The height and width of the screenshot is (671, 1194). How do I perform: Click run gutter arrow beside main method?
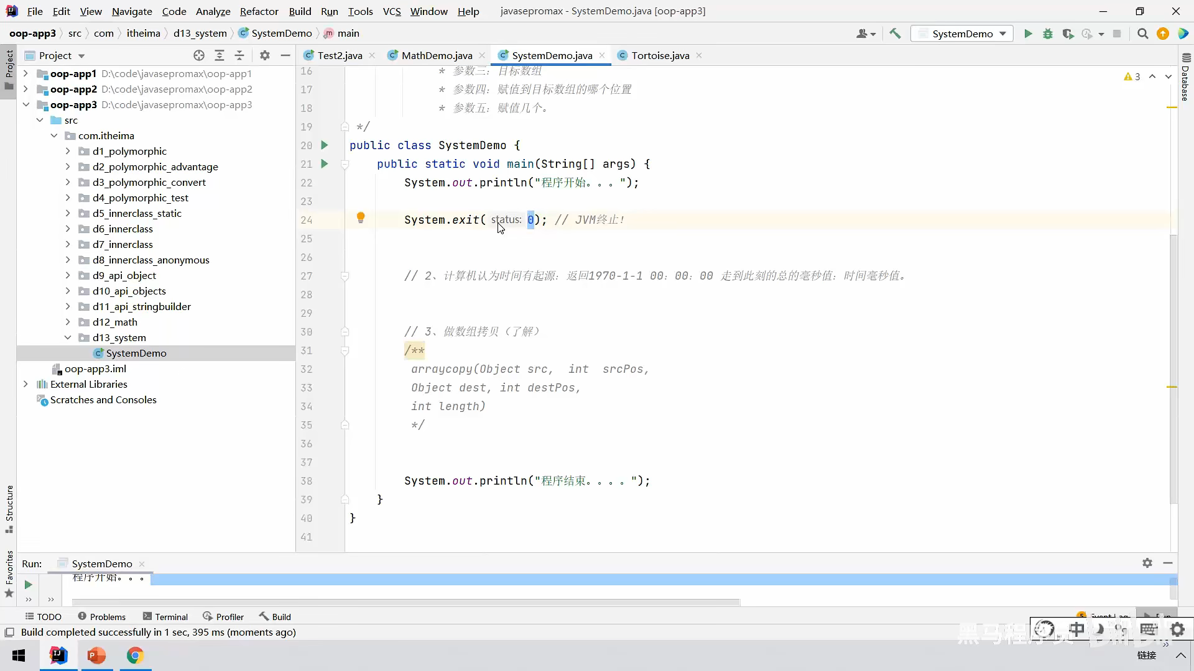click(324, 164)
